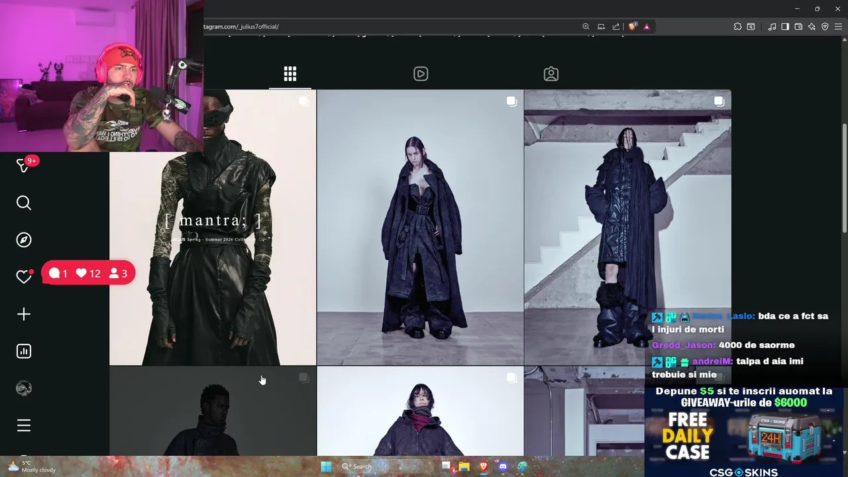This screenshot has width=848, height=477.
Task: Click the carousel icon on the long dark coat post
Action: coord(511,101)
